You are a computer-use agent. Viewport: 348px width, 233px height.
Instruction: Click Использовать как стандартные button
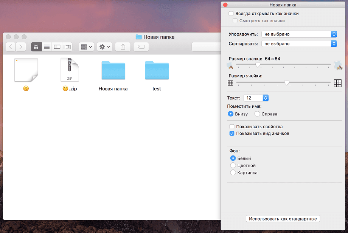point(283,219)
